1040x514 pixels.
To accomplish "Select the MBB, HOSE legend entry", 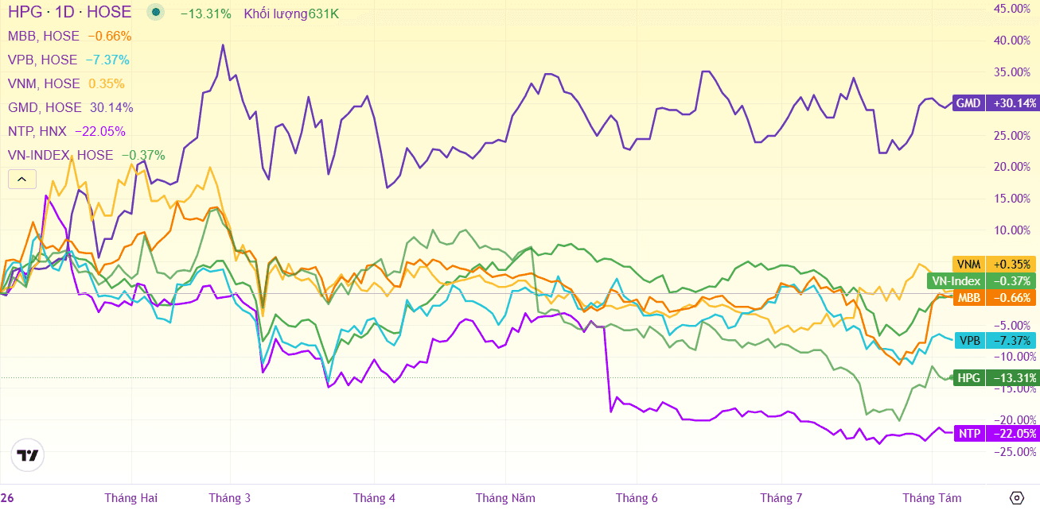I will click(x=44, y=37).
